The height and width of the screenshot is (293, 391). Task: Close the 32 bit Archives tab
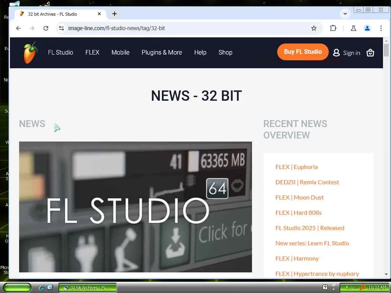pyautogui.click(x=99, y=14)
